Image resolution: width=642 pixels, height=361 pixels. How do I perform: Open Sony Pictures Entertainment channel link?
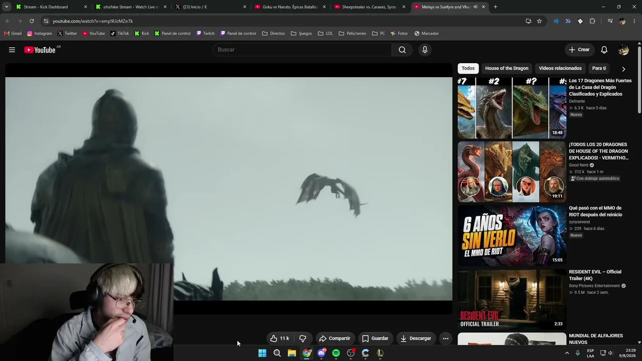click(x=594, y=286)
